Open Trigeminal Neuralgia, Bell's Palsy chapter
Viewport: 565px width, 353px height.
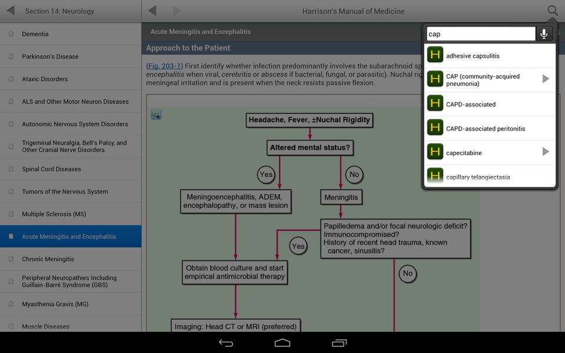71,146
